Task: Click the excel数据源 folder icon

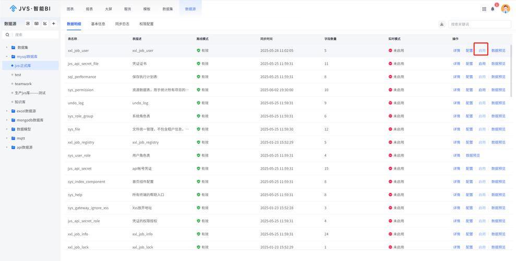Action: 13,111
